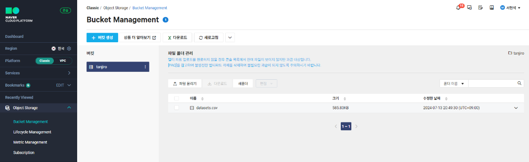
Task: Go to Metric Management menu item
Action: [x=30, y=142]
